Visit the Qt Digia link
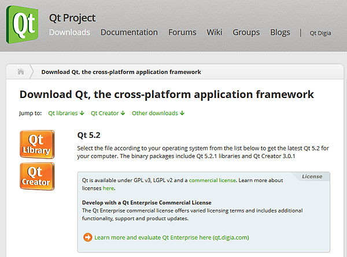This screenshot has height=257, width=347. pyautogui.click(x=320, y=33)
